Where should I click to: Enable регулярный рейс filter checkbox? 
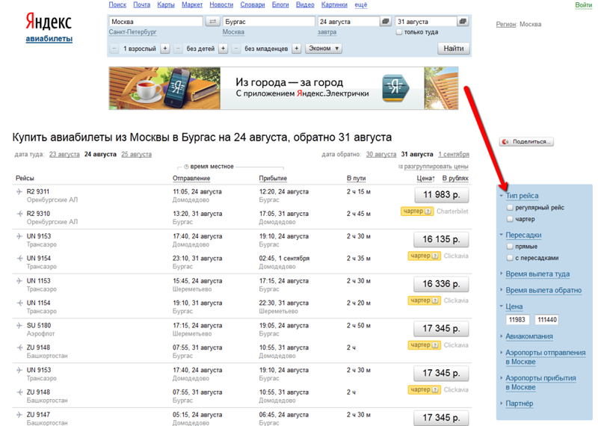coord(510,208)
